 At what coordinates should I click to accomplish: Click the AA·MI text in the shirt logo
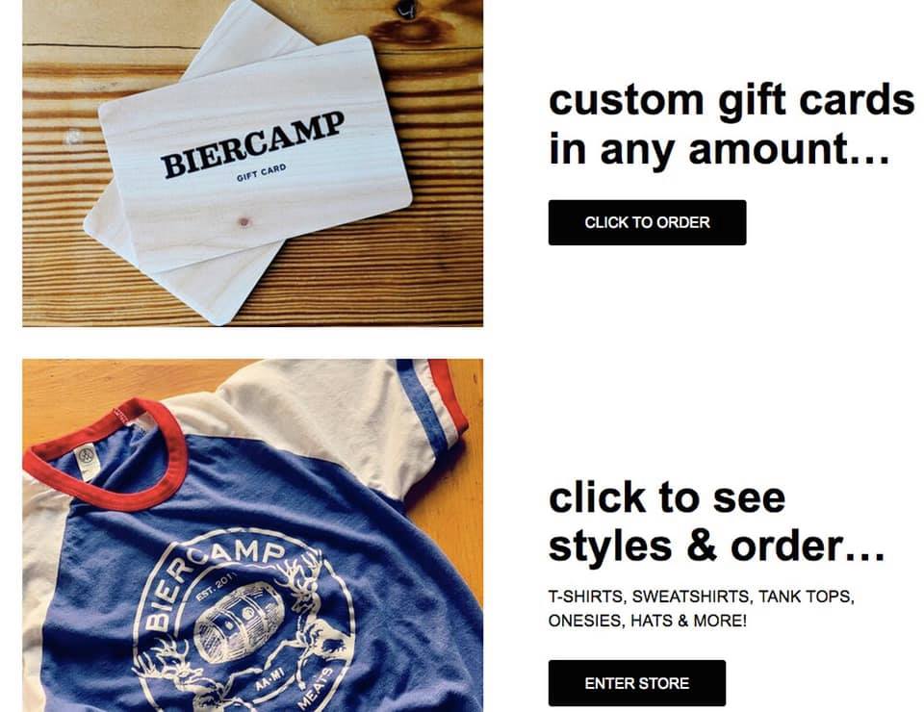(x=269, y=680)
